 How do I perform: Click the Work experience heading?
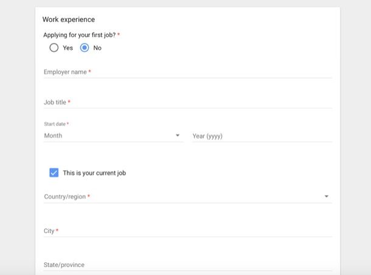(x=69, y=19)
